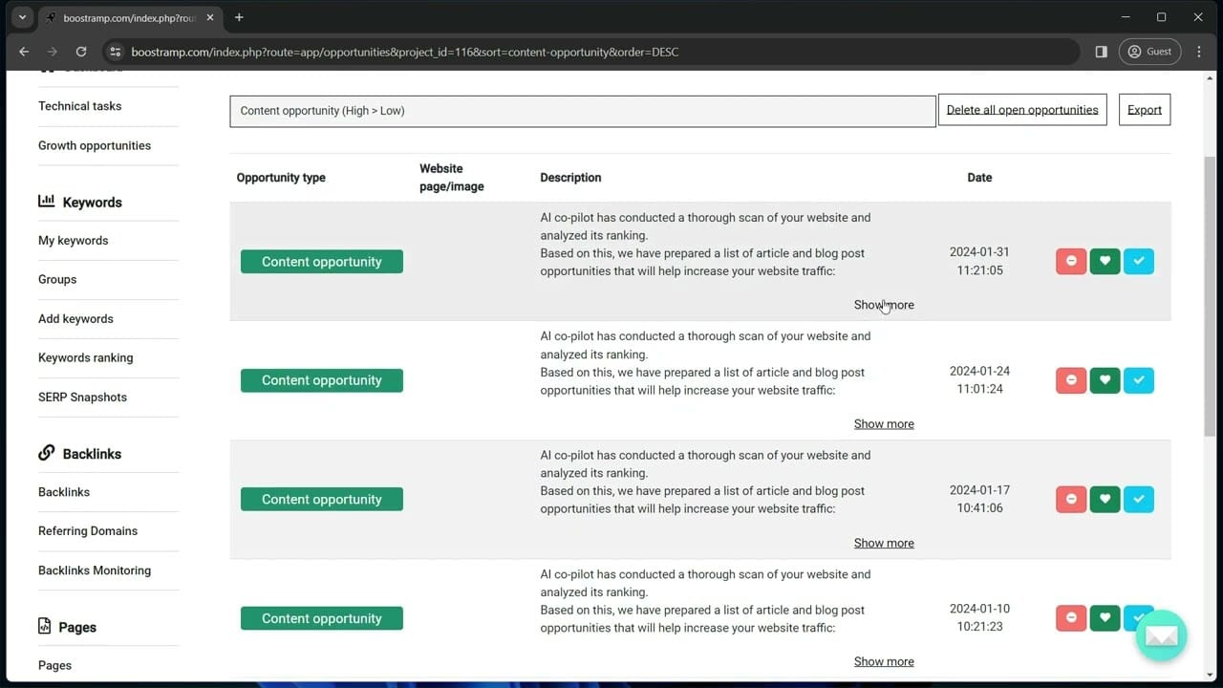Open the chat envelope widget
This screenshot has width=1223, height=688.
1161,635
